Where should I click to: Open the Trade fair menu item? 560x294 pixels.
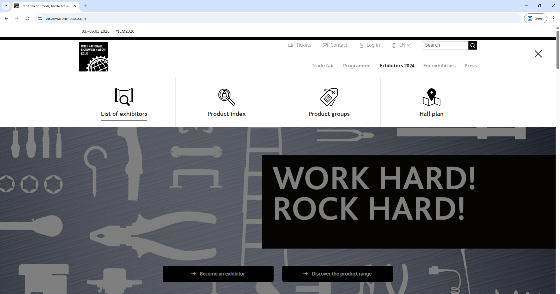(x=323, y=66)
